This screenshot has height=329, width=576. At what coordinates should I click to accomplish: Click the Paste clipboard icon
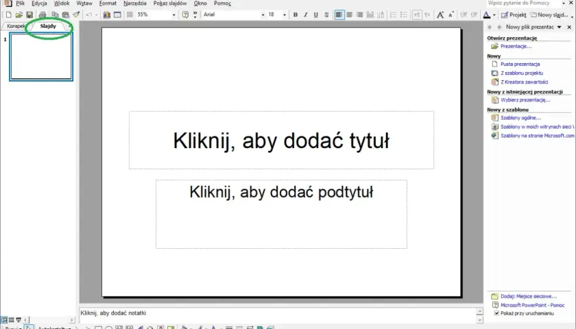[66, 15]
